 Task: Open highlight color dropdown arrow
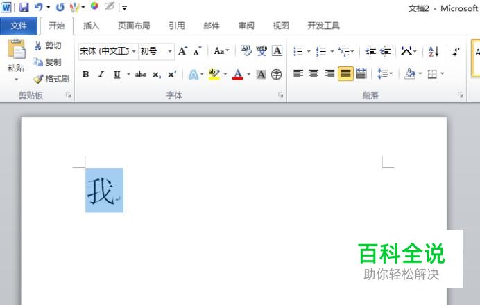click(225, 74)
